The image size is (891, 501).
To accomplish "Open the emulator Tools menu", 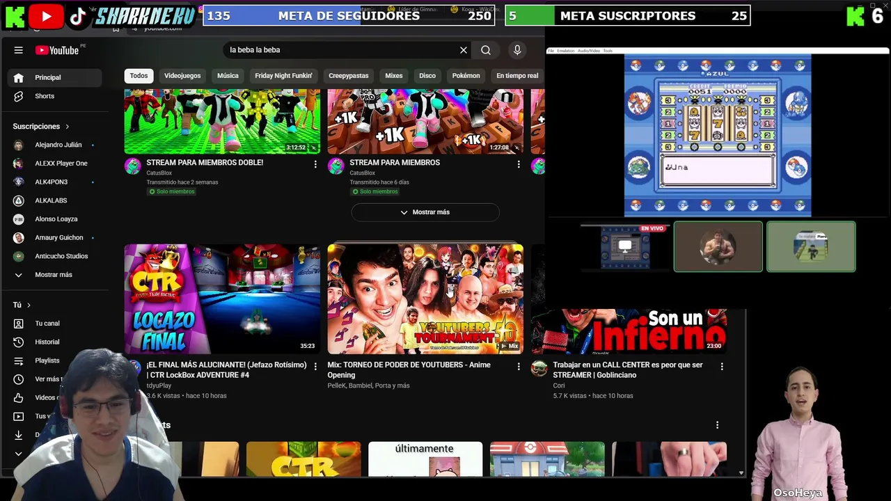I will (x=608, y=51).
